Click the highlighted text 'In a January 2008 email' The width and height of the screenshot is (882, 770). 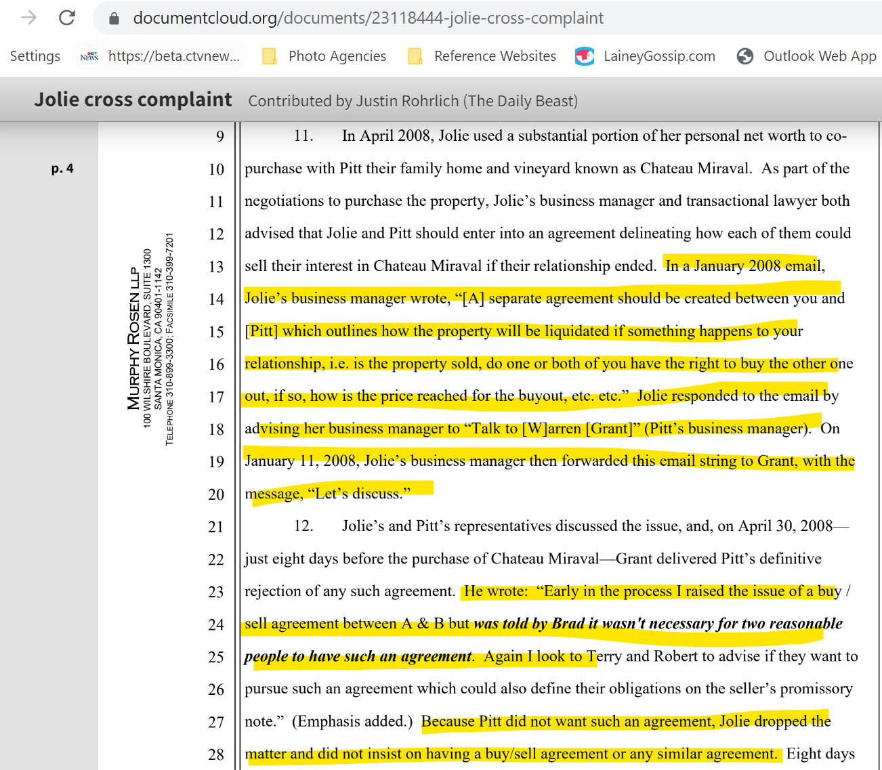tap(743, 265)
